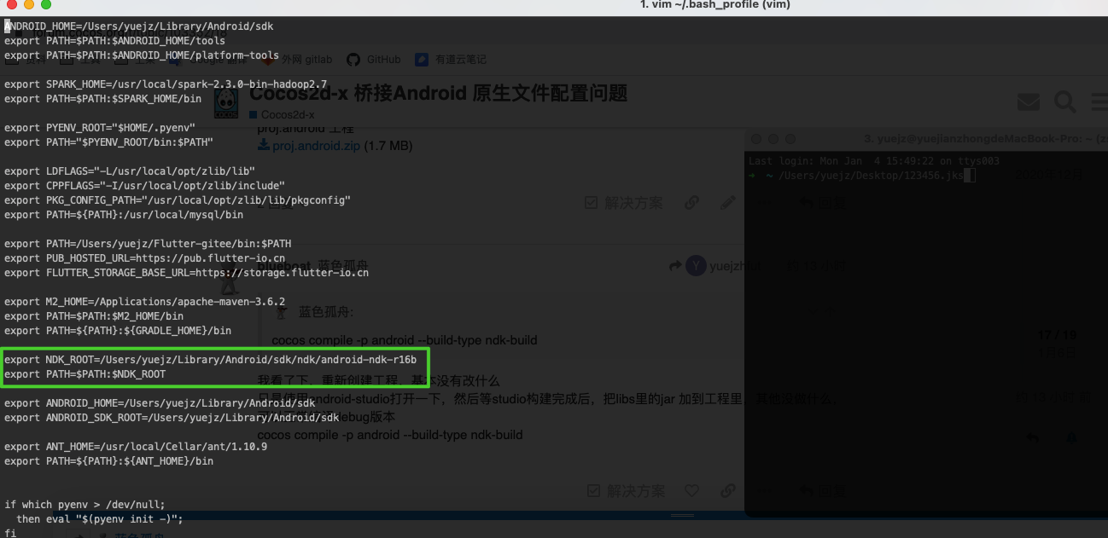The image size is (1108, 538).
Task: Click the download icon beside proj.android.zip
Action: 264,146
